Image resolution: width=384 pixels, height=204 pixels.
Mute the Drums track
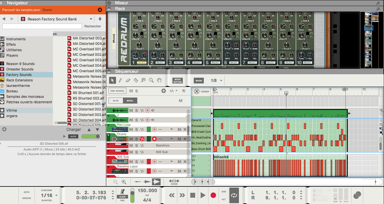tap(131, 139)
